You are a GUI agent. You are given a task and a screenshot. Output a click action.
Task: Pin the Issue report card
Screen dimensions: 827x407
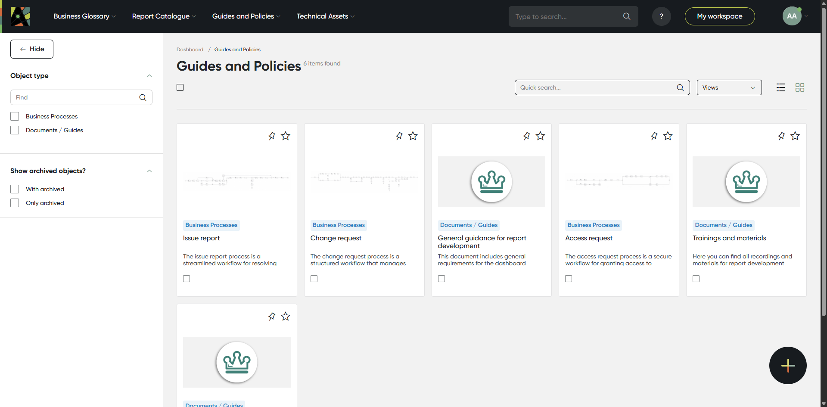tap(272, 136)
